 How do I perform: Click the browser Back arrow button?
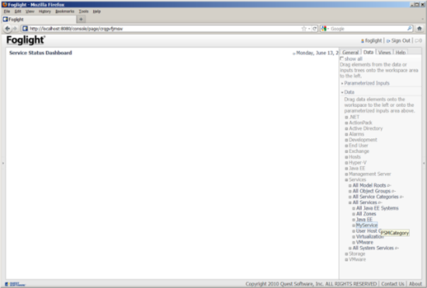coord(8,28)
